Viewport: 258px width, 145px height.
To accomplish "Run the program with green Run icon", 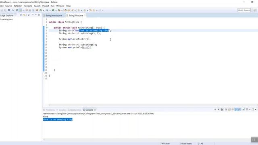I will click(x=53, y=10).
